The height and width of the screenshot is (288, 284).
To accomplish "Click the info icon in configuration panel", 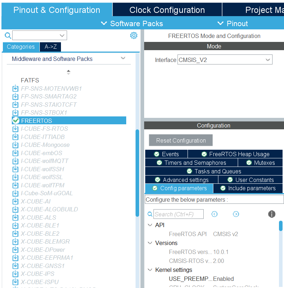I will [x=272, y=214].
